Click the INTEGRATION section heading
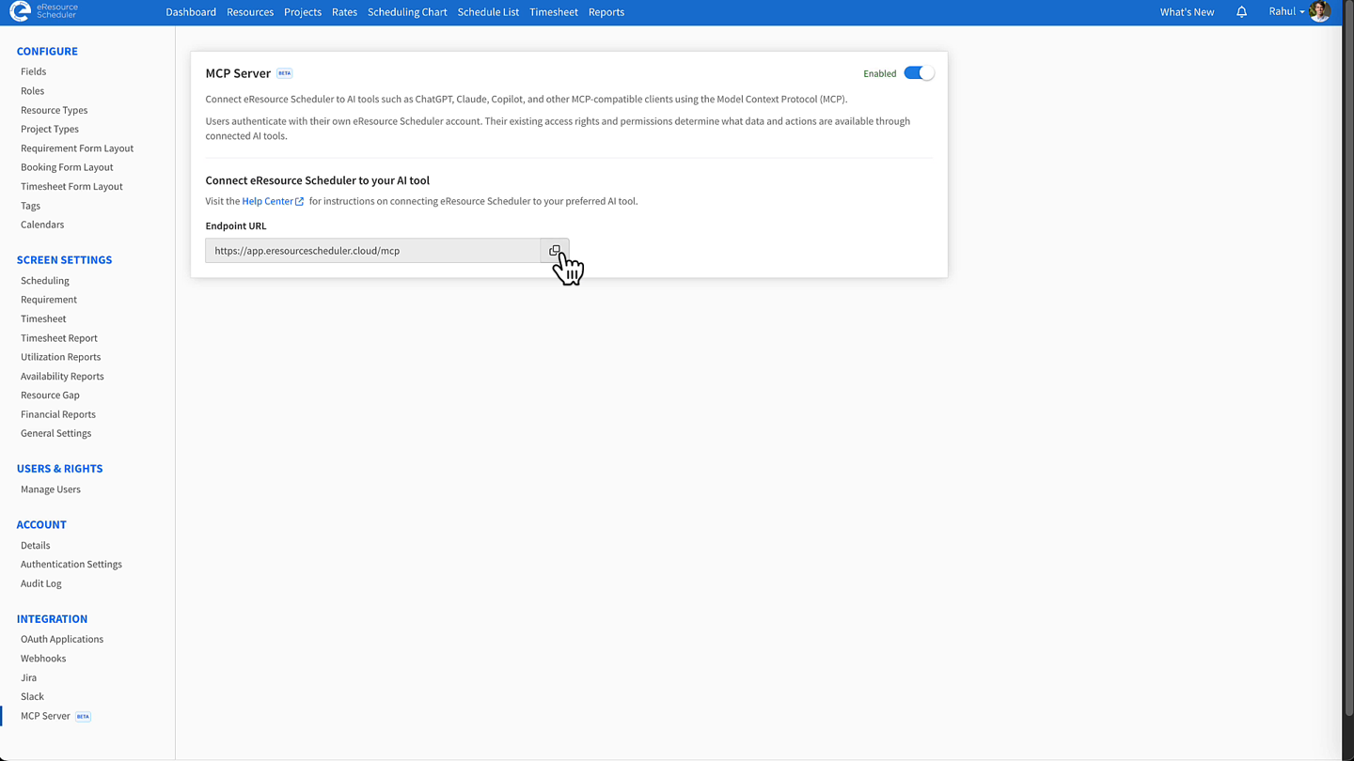1354x761 pixels. tap(52, 619)
